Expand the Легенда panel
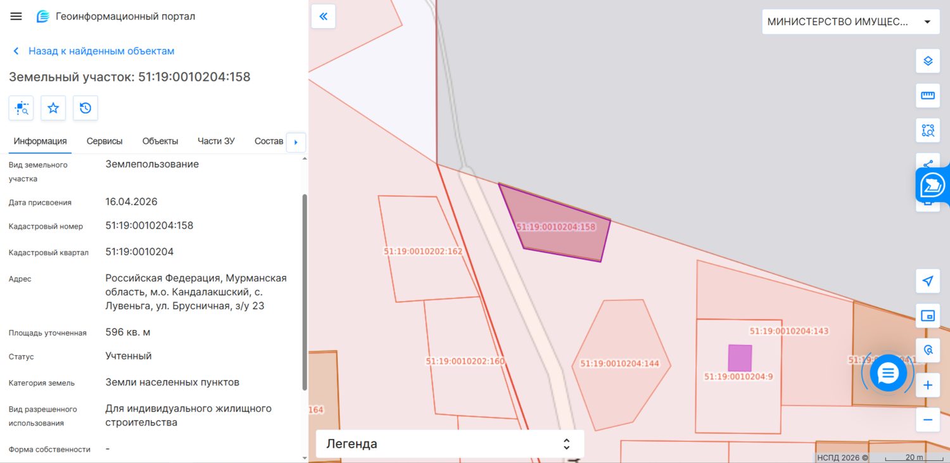The width and height of the screenshot is (950, 463). [450, 444]
